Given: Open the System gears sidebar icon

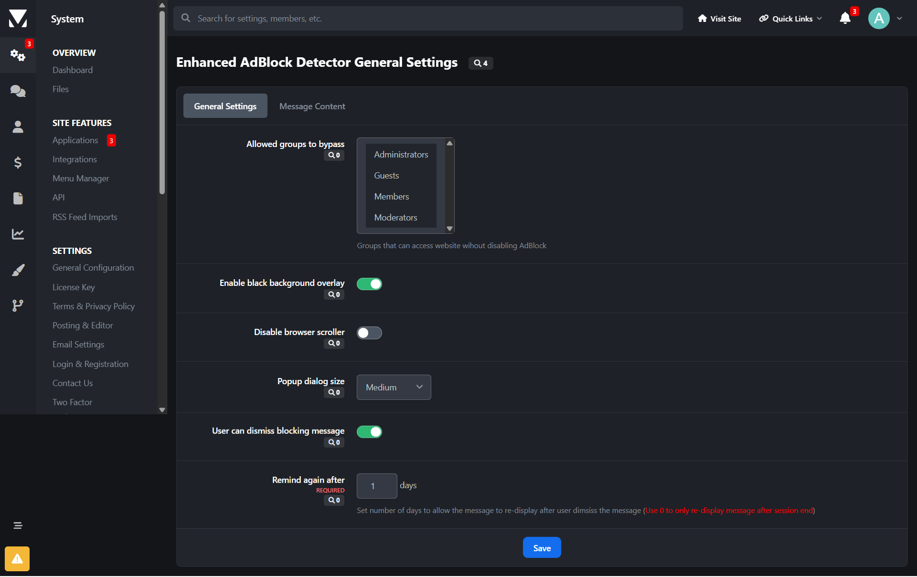Looking at the screenshot, I should coord(18,55).
